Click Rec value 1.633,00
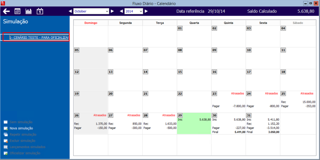320x160 pixels. coord(170,124)
